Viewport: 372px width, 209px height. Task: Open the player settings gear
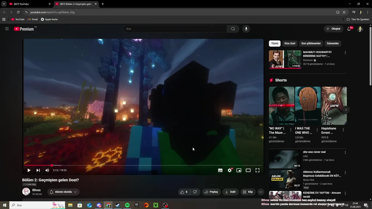click(230, 170)
